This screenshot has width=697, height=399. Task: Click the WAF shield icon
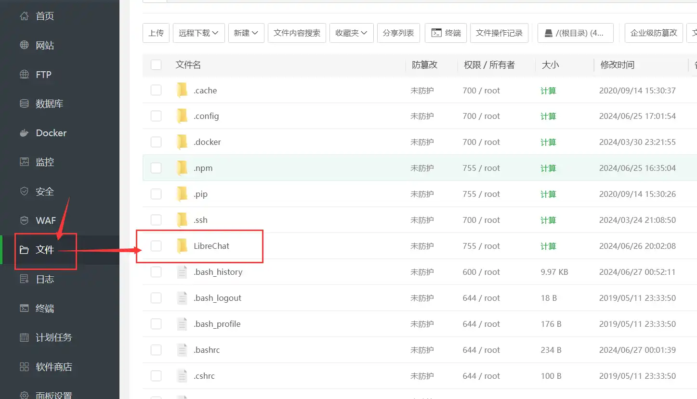pos(24,220)
